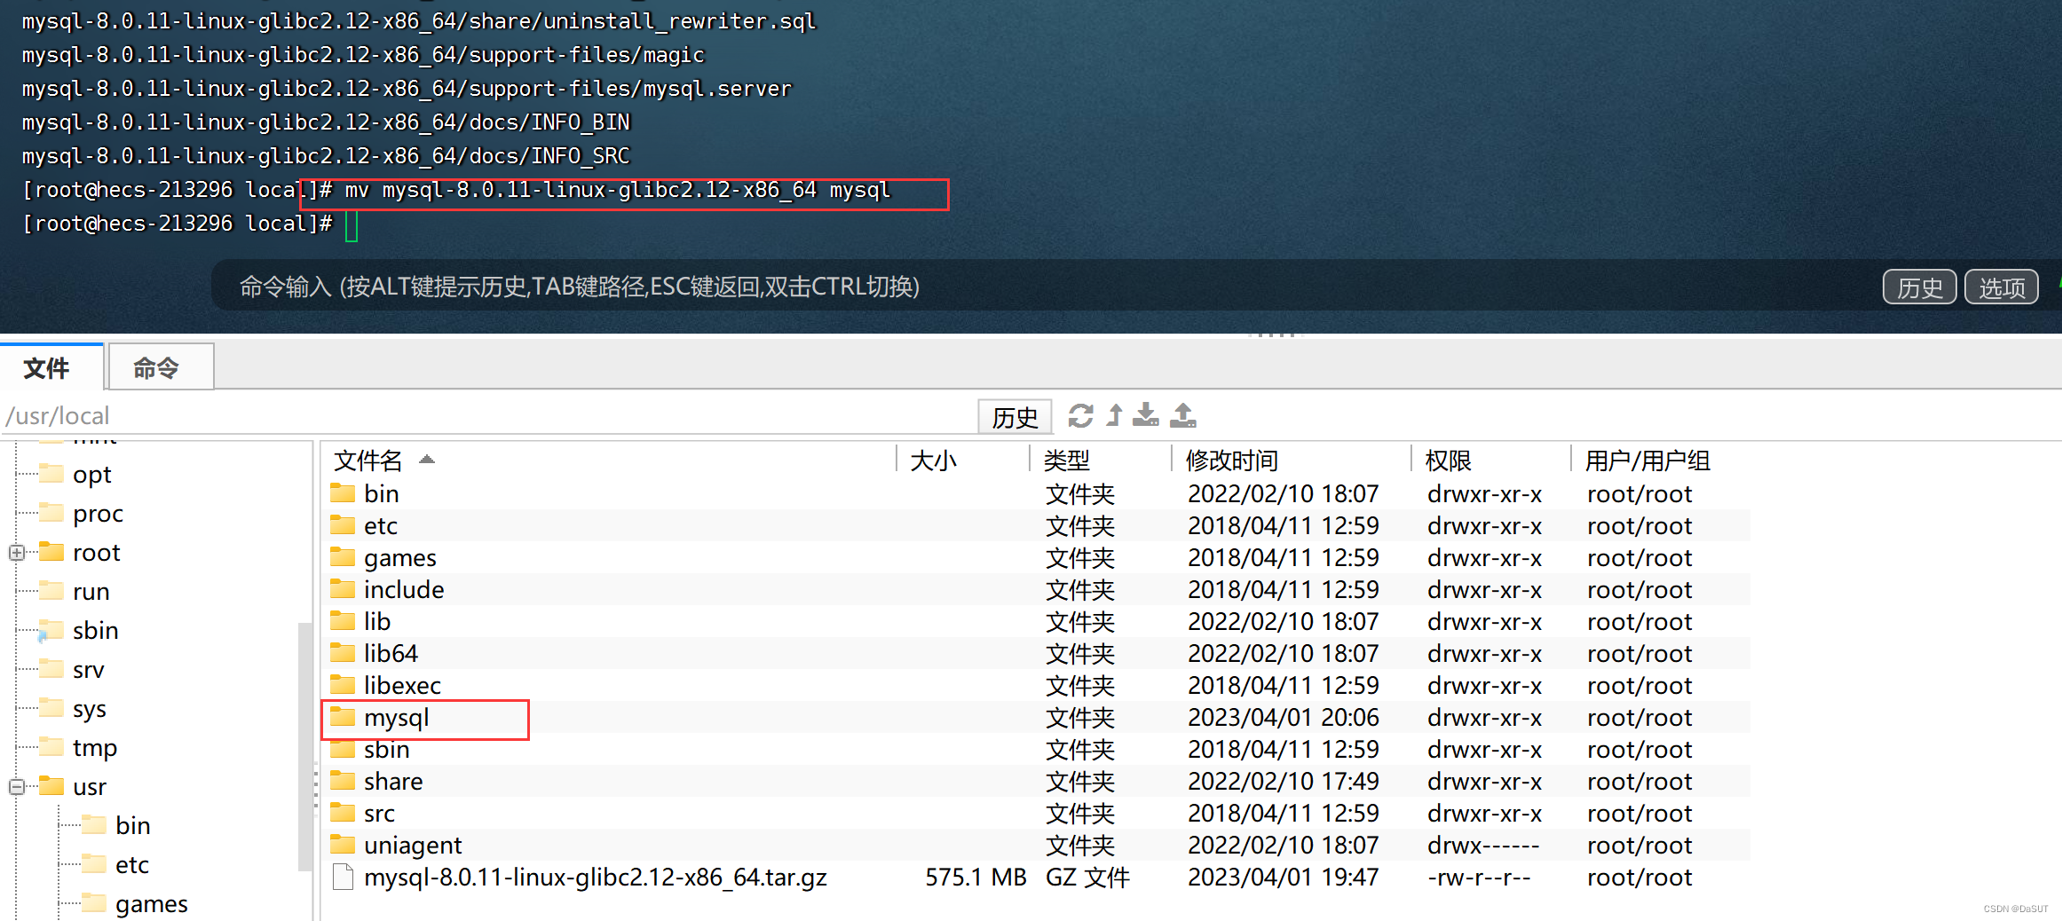Viewport: 2062px width, 921px height.
Task: Select the src folder row
Action: [1035, 813]
